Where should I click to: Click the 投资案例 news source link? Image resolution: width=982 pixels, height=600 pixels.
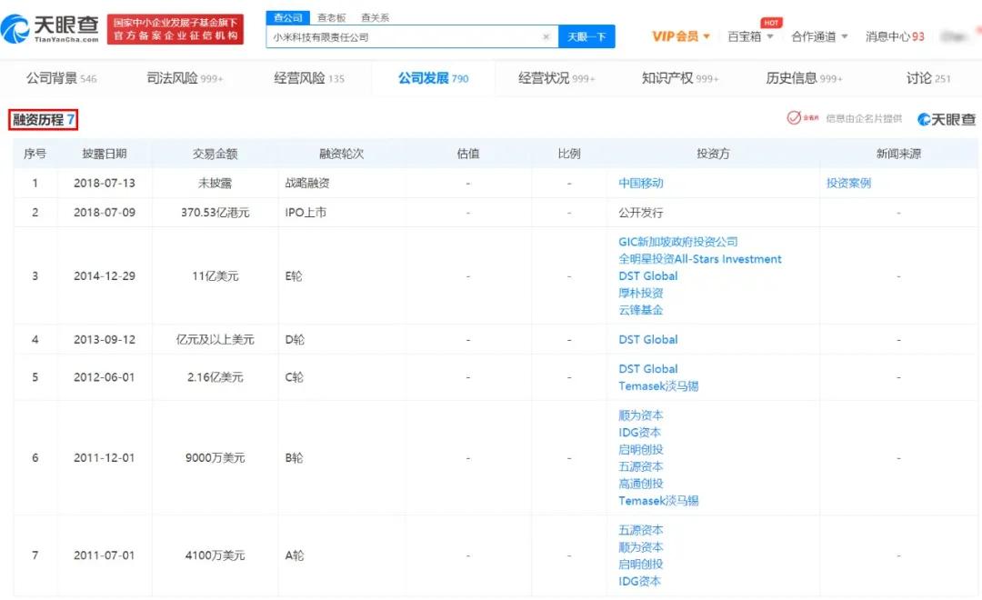pyautogui.click(x=847, y=183)
